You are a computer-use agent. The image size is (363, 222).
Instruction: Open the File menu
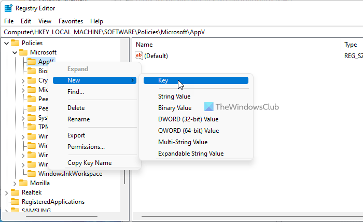pos(9,21)
